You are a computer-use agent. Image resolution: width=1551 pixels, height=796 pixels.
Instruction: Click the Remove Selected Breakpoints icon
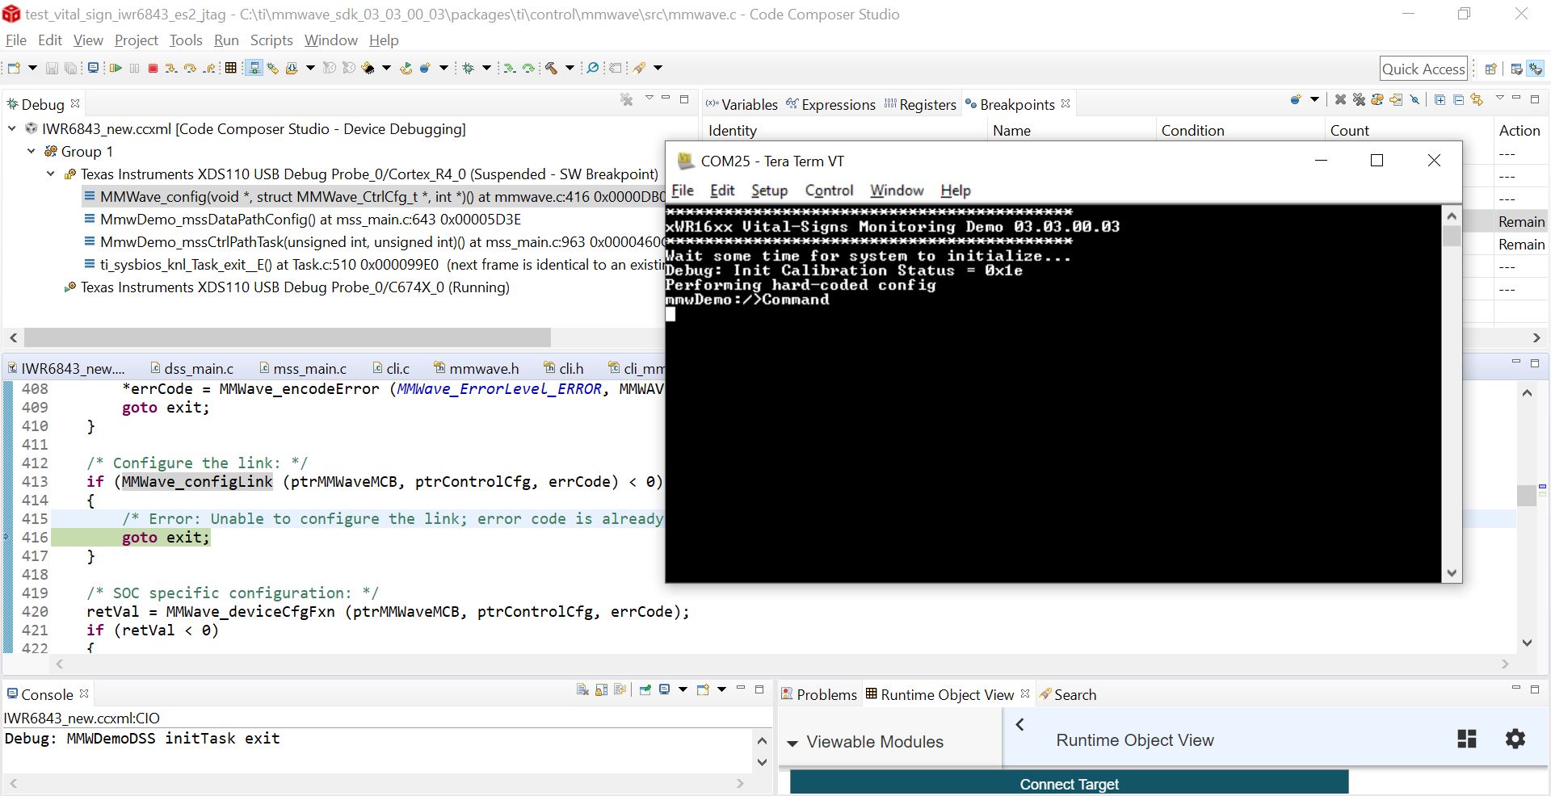(1340, 99)
